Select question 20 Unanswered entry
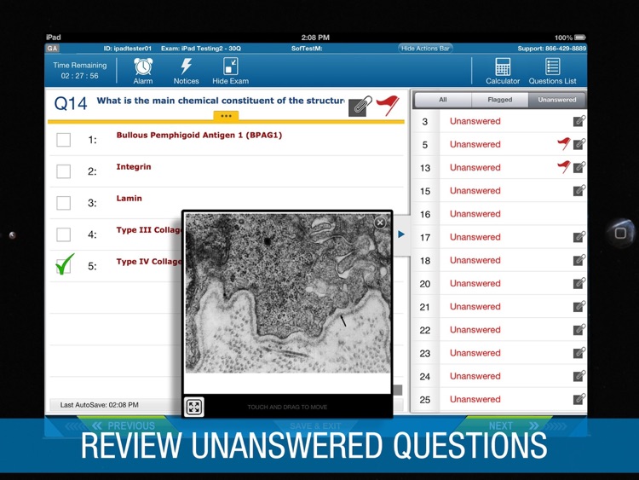Screen dimensions: 639x480 point(498,283)
